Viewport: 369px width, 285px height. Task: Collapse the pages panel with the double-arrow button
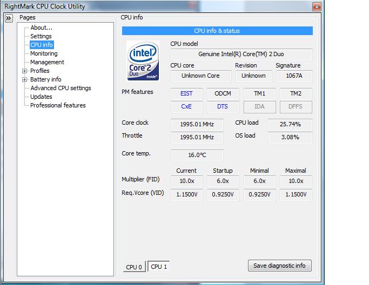point(9,18)
